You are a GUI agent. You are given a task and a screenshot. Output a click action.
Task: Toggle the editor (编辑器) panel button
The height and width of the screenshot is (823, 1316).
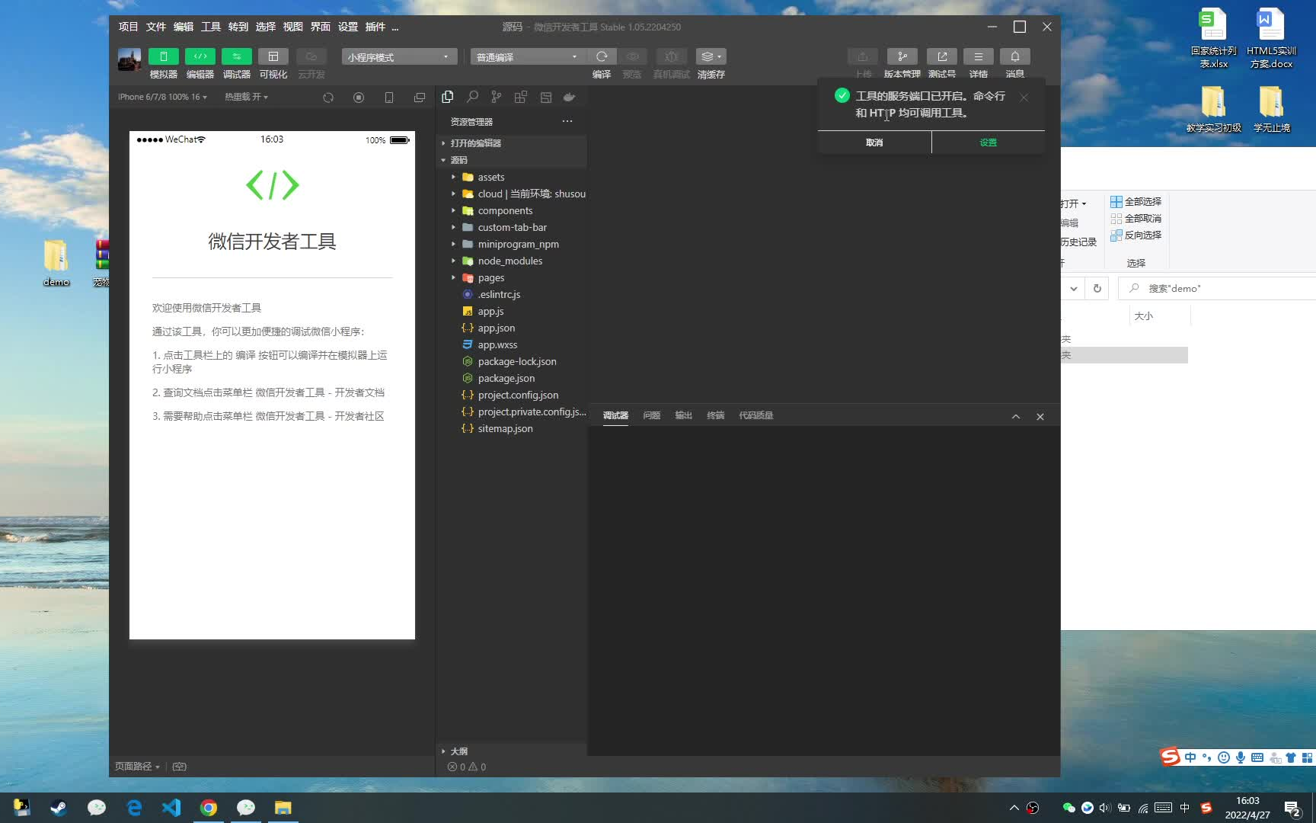pos(200,56)
